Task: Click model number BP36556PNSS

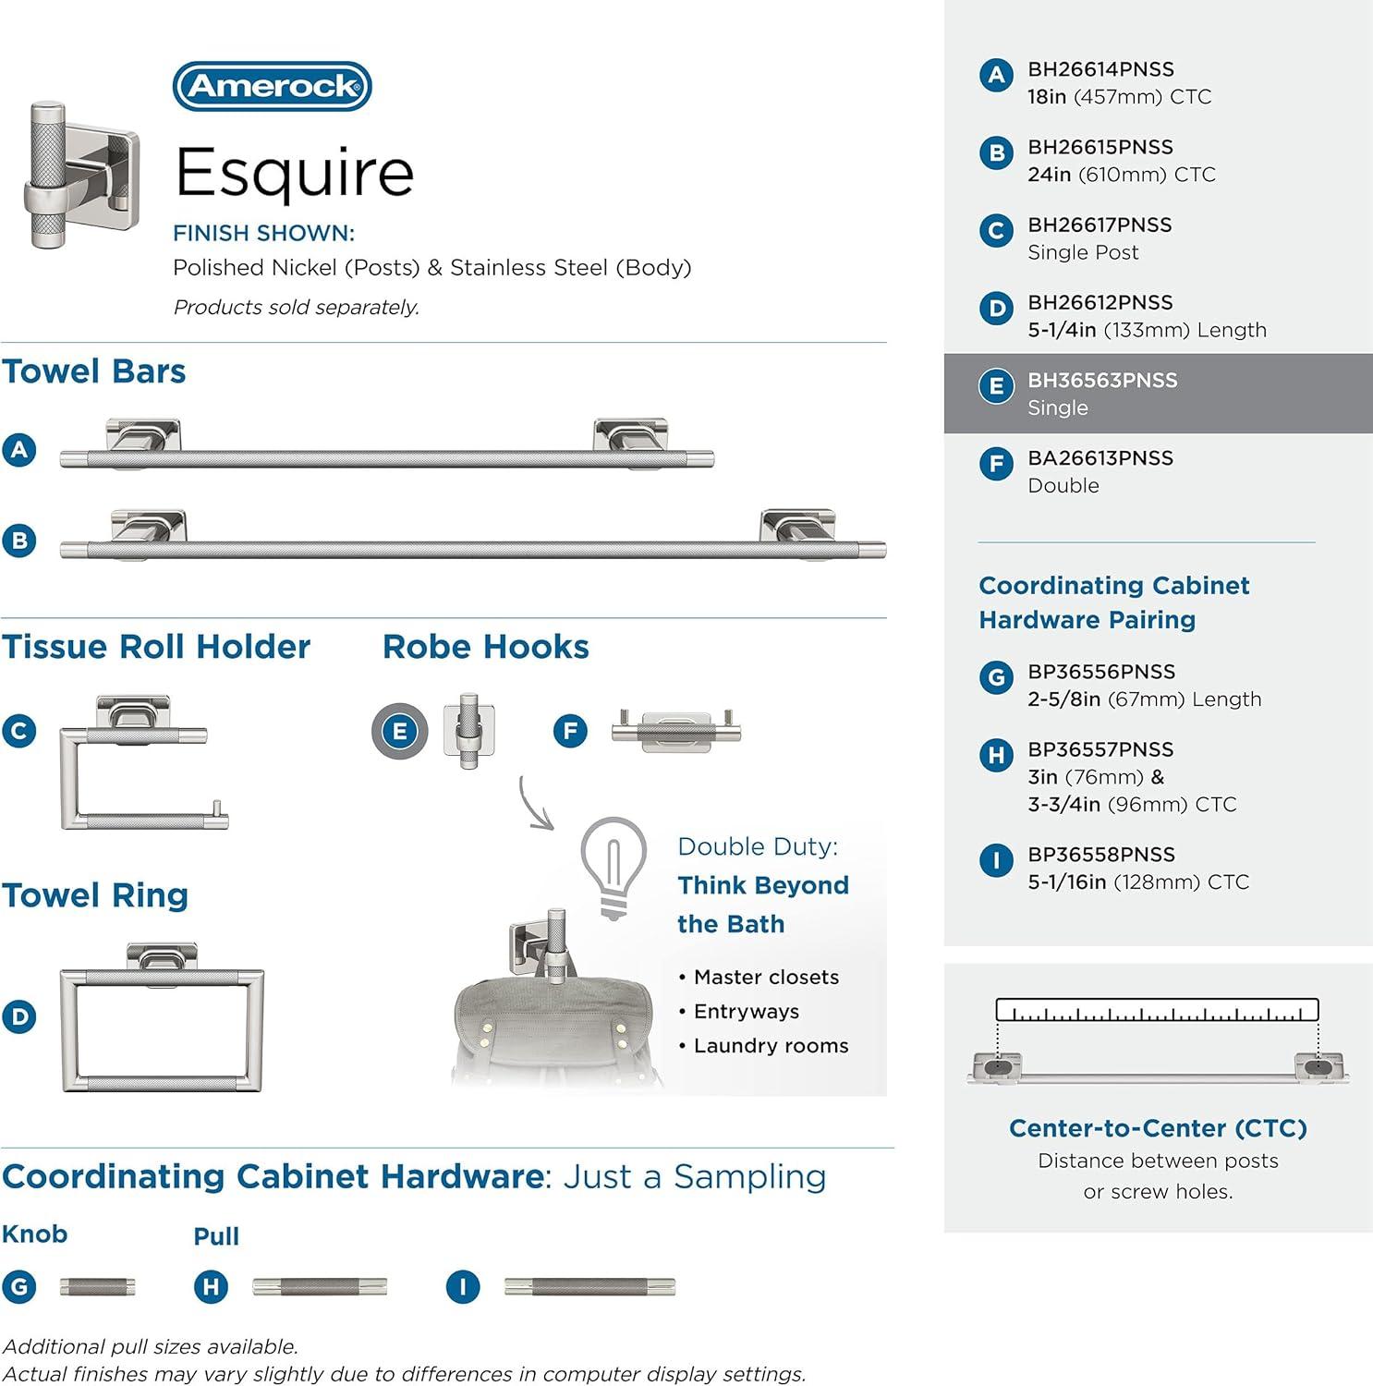Action: 1101,672
